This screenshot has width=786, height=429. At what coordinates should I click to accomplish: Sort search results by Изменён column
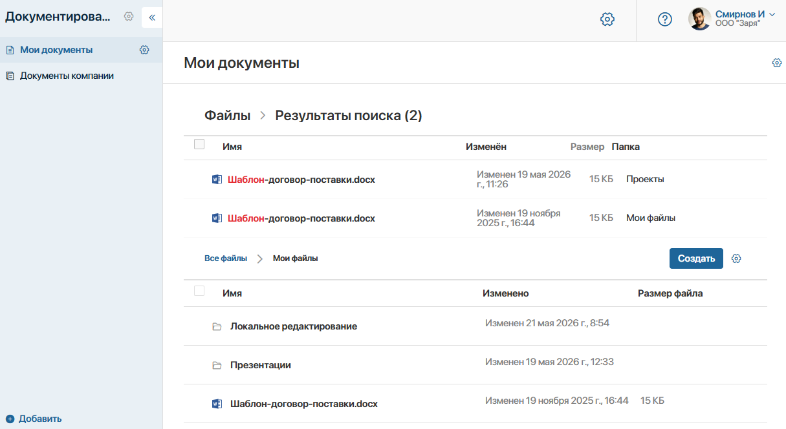click(x=486, y=147)
